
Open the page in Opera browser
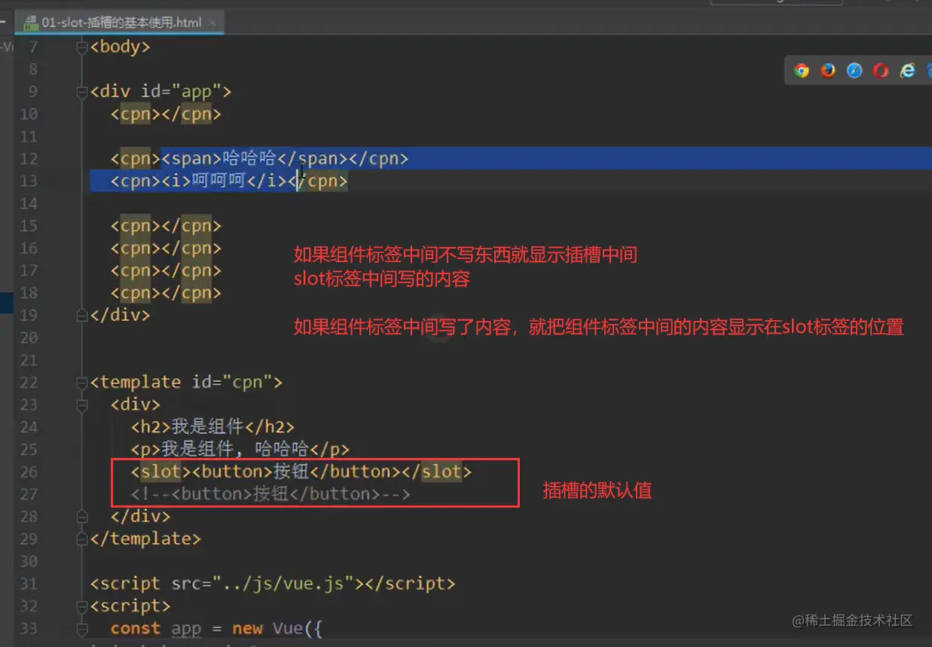coord(881,70)
